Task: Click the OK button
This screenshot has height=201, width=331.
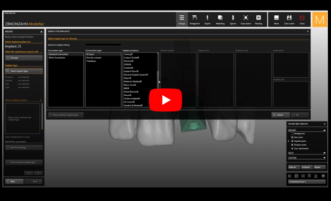Action: [x=300, y=115]
